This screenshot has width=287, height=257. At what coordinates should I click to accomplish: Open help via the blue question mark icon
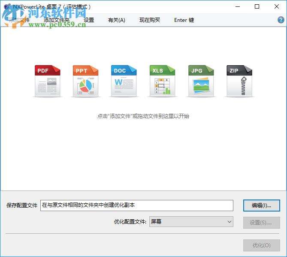pos(281,20)
